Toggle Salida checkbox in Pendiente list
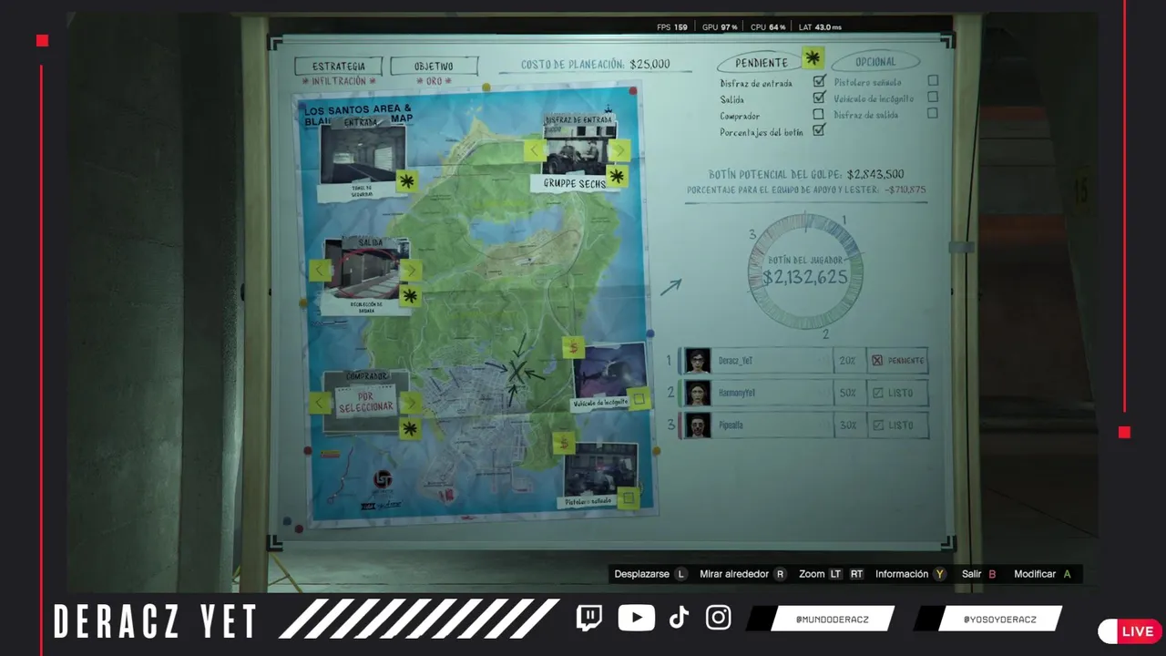This screenshot has width=1166, height=656. 819,97
